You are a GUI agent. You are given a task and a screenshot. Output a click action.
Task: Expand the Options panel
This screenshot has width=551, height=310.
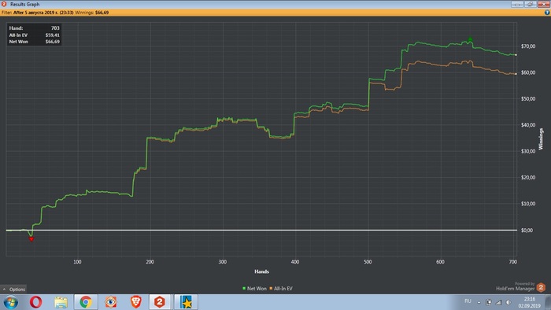(13, 290)
